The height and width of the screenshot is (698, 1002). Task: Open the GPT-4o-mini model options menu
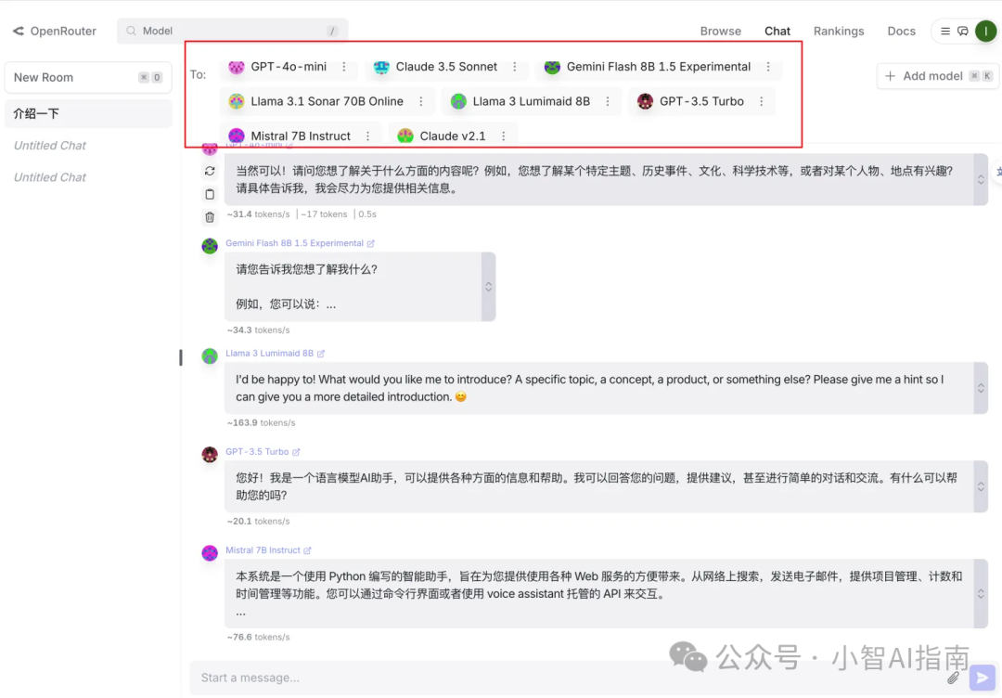pyautogui.click(x=344, y=67)
